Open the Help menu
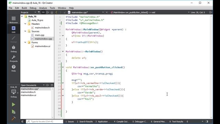Viewport: 220px width, 124px height. (x=71, y=8)
